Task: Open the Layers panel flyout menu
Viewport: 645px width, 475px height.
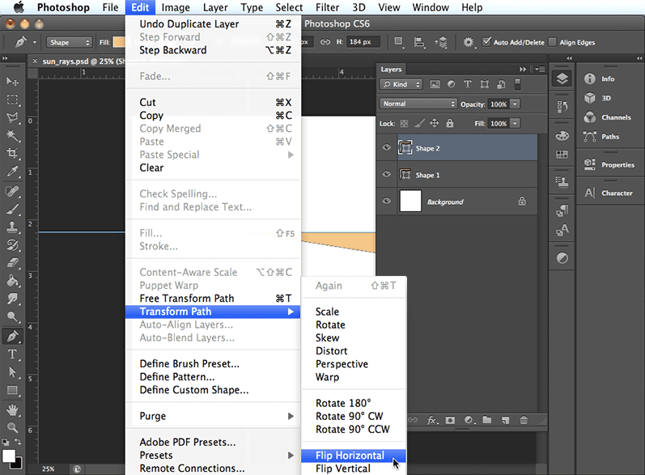Action: coord(540,69)
